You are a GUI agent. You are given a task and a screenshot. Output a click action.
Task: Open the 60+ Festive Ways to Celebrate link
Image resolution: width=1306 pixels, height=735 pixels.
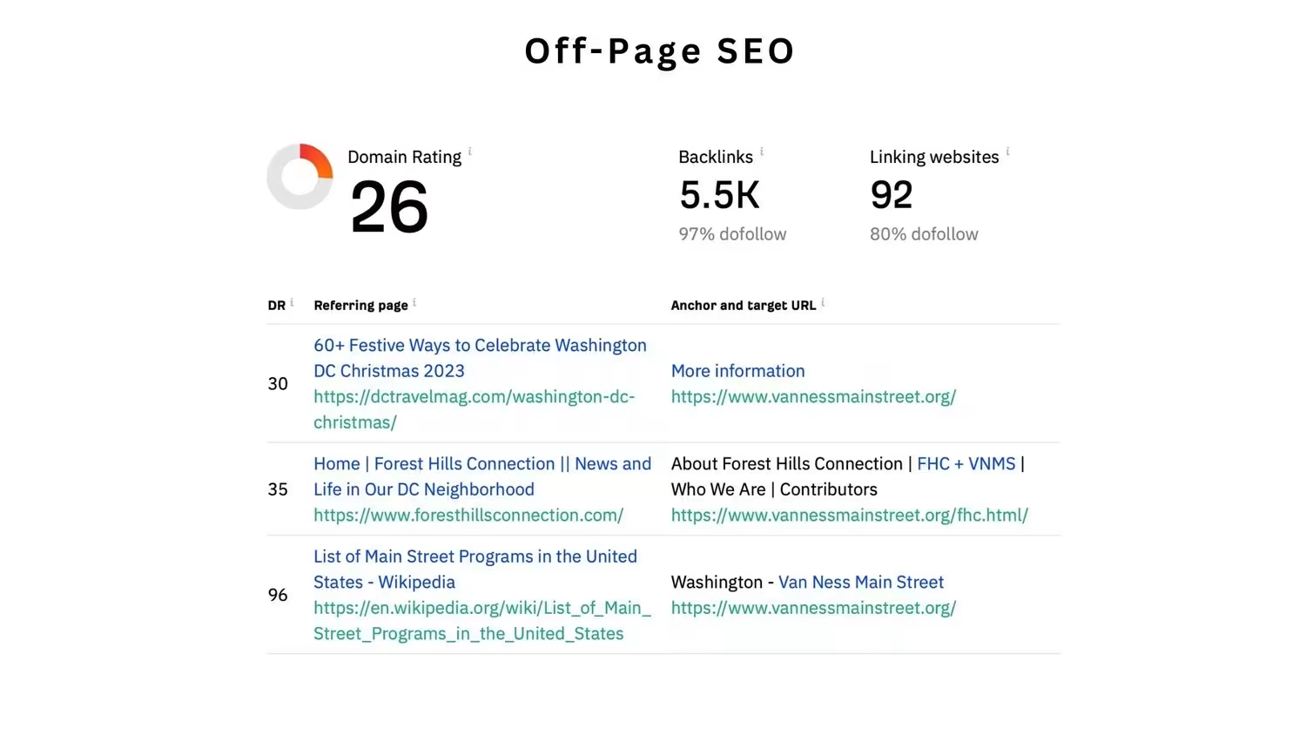point(480,358)
